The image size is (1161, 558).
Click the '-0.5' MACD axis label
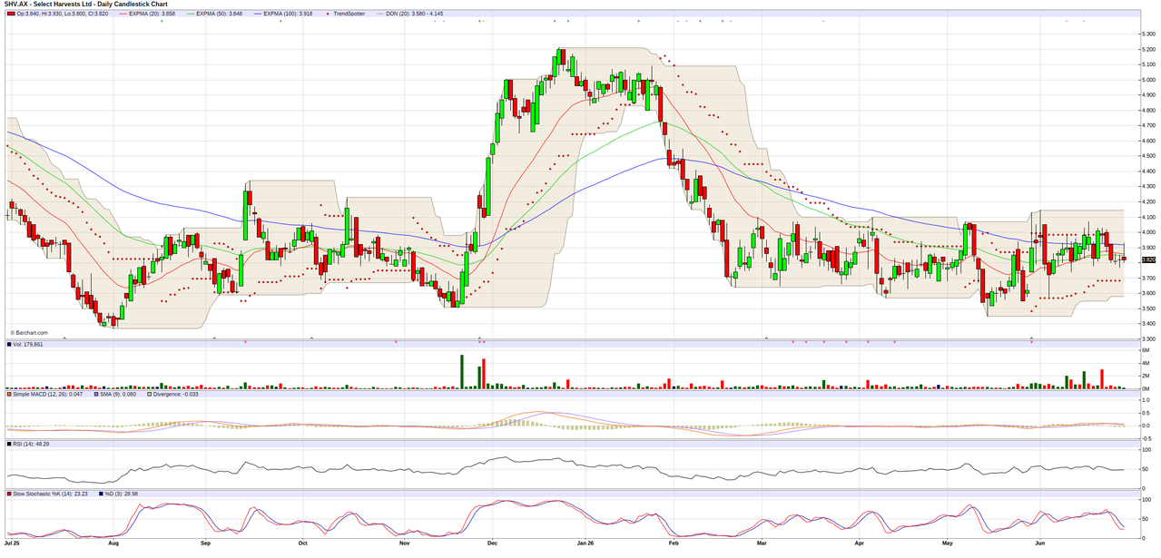[x=1147, y=437]
